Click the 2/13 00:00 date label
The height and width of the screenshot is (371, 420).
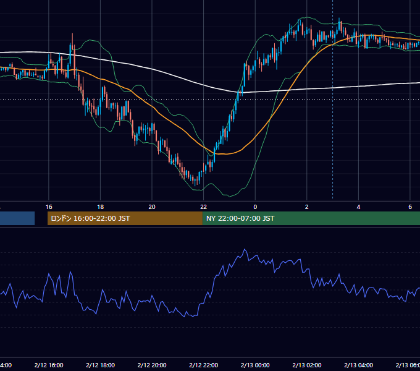[255, 365]
